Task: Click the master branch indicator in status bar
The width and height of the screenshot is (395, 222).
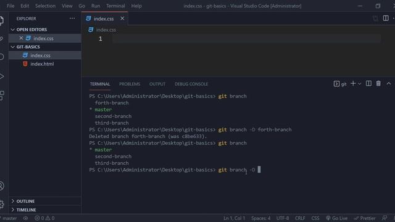Action: click(8, 218)
